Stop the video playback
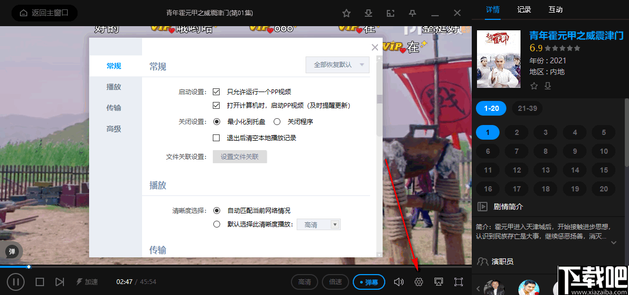629x295 pixels. [x=40, y=282]
